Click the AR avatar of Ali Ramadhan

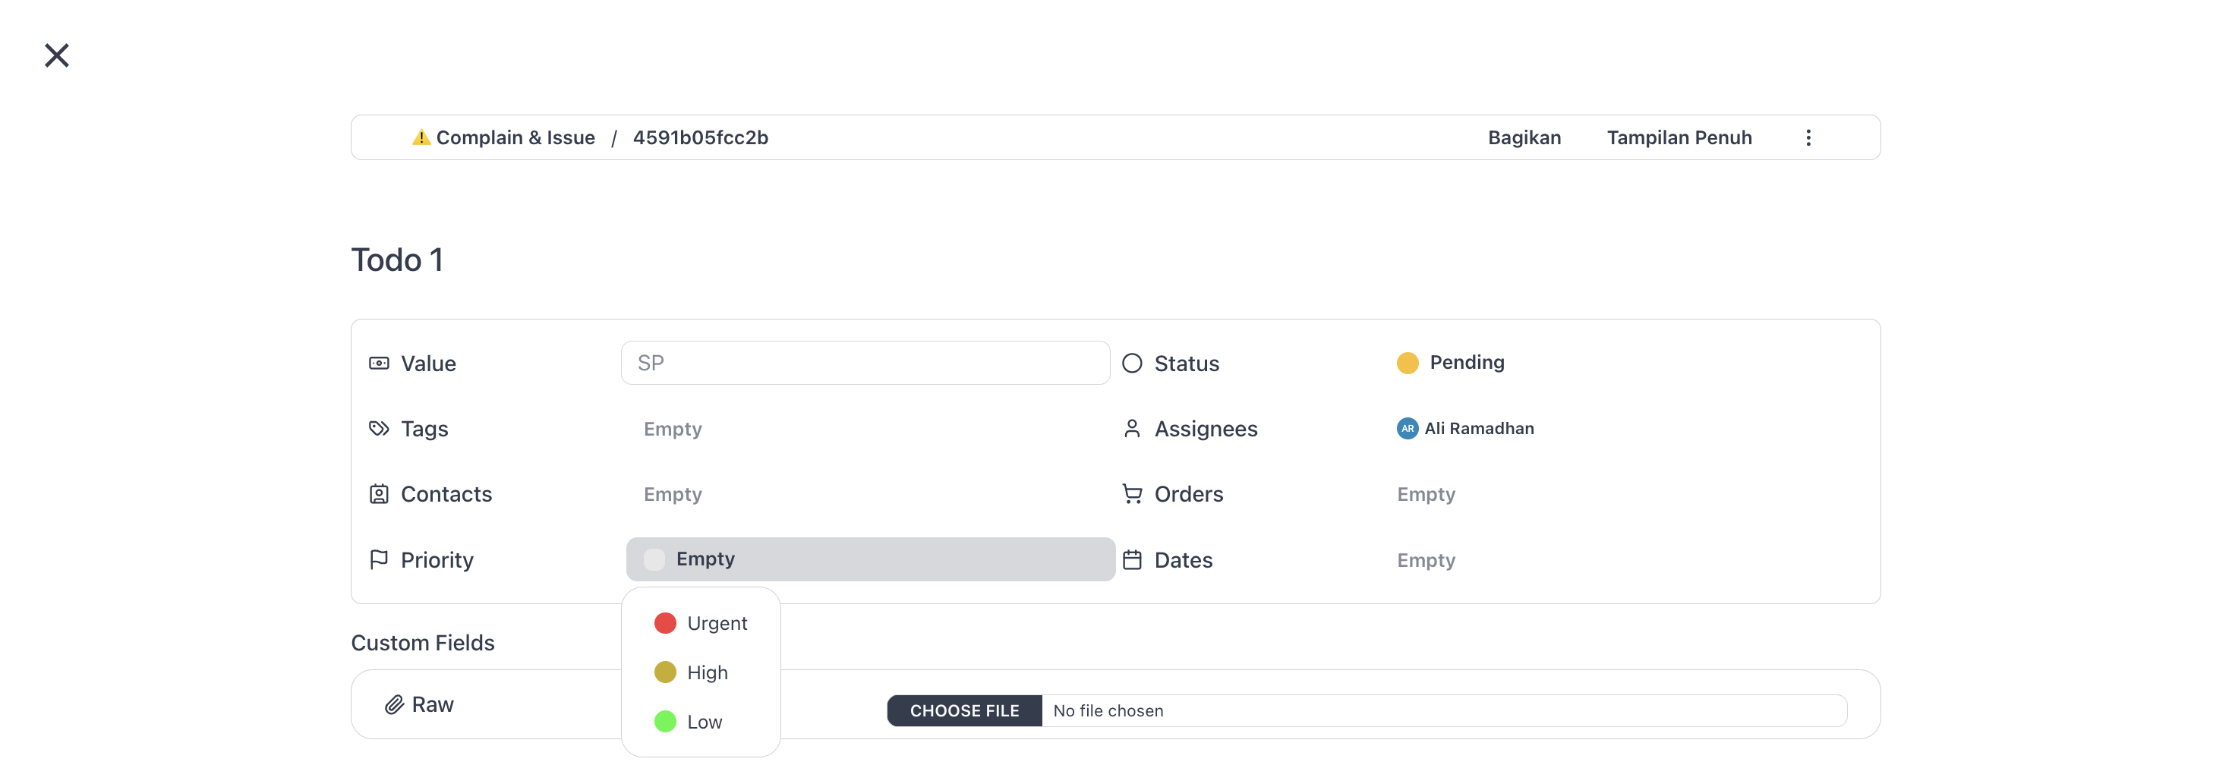pos(1407,428)
